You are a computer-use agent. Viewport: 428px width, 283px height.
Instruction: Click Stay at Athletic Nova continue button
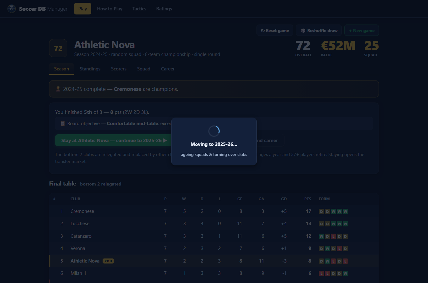(x=113, y=141)
